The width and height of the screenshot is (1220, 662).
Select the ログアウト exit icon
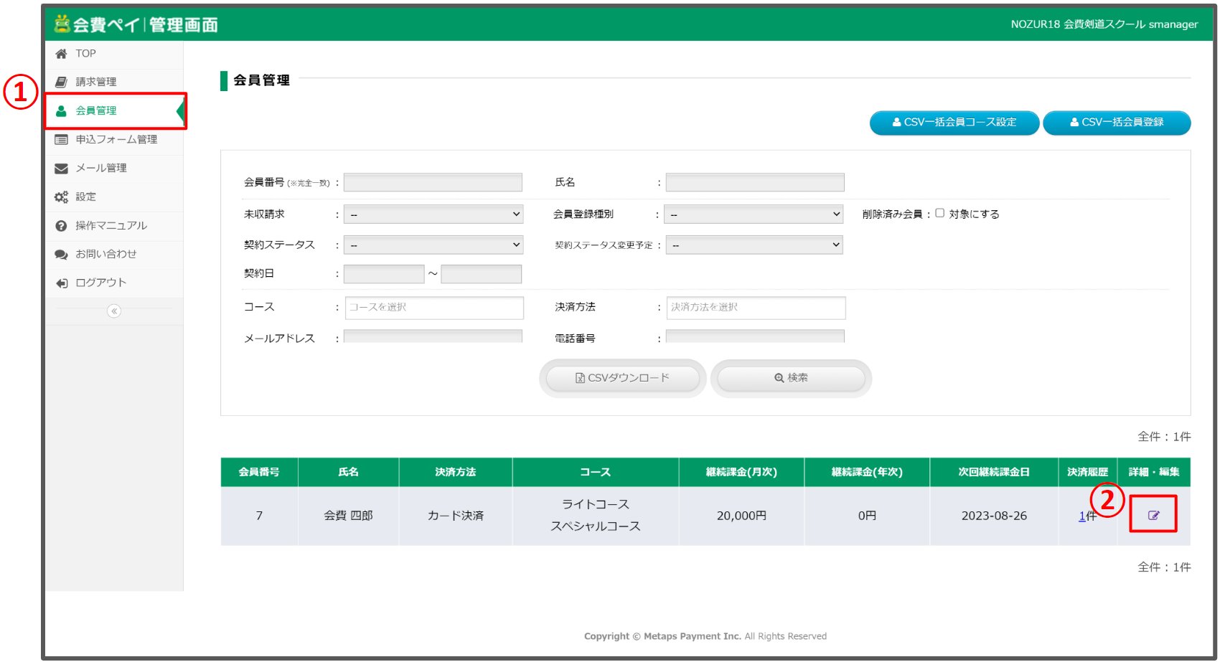(62, 282)
